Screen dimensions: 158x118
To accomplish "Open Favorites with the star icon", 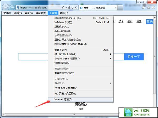I will tap(149, 8).
